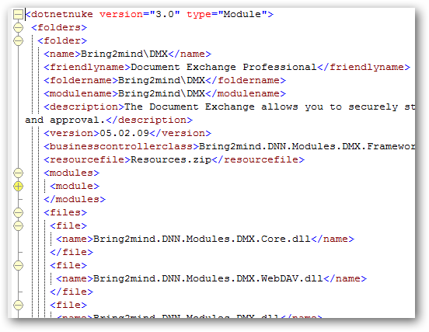This screenshot has width=429, height=332.
Task: Click the <files> opening tag
Action: pos(65,212)
